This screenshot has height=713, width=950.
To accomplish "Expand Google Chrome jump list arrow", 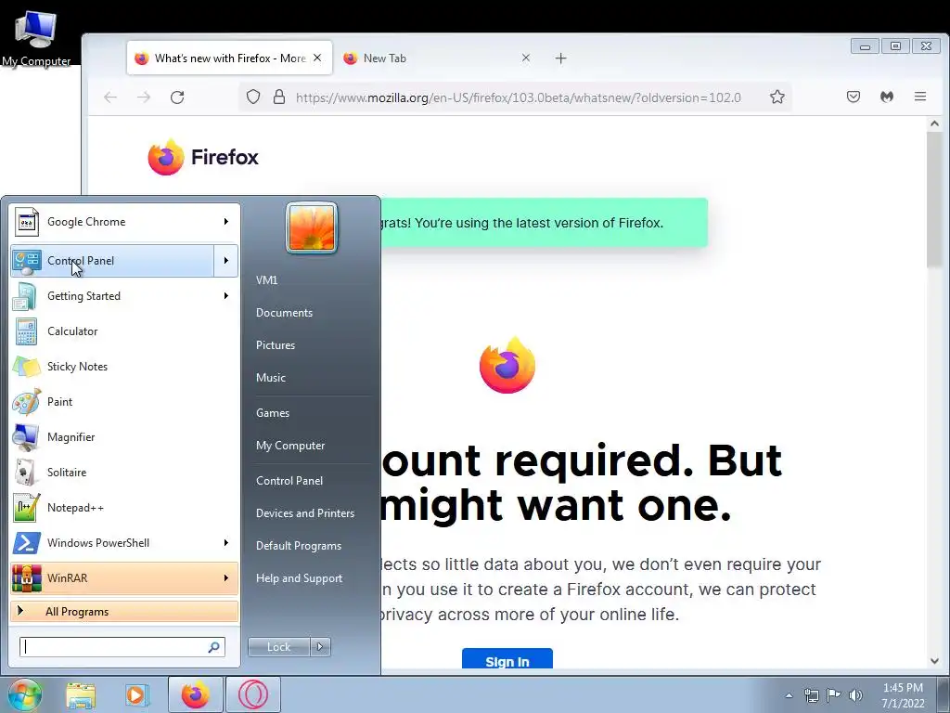I will click(226, 222).
